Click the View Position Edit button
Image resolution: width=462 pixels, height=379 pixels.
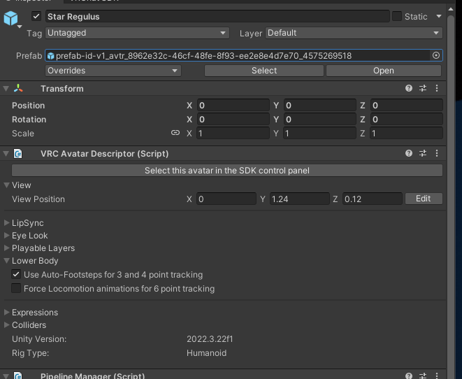point(424,199)
